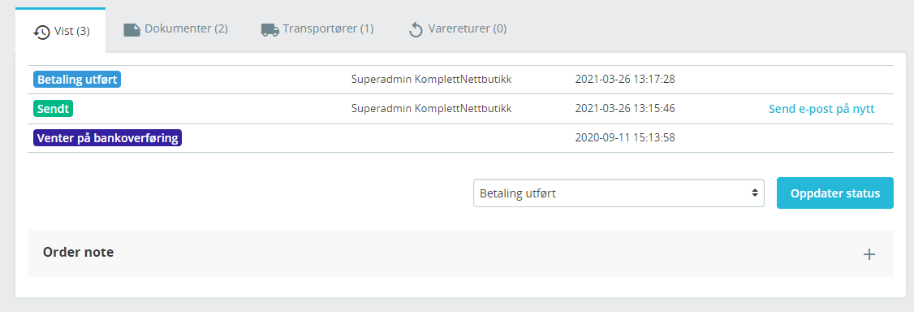Viewport: 914px width, 312px height.
Task: Open the Dokumenter (2) tab
Action: click(x=175, y=29)
